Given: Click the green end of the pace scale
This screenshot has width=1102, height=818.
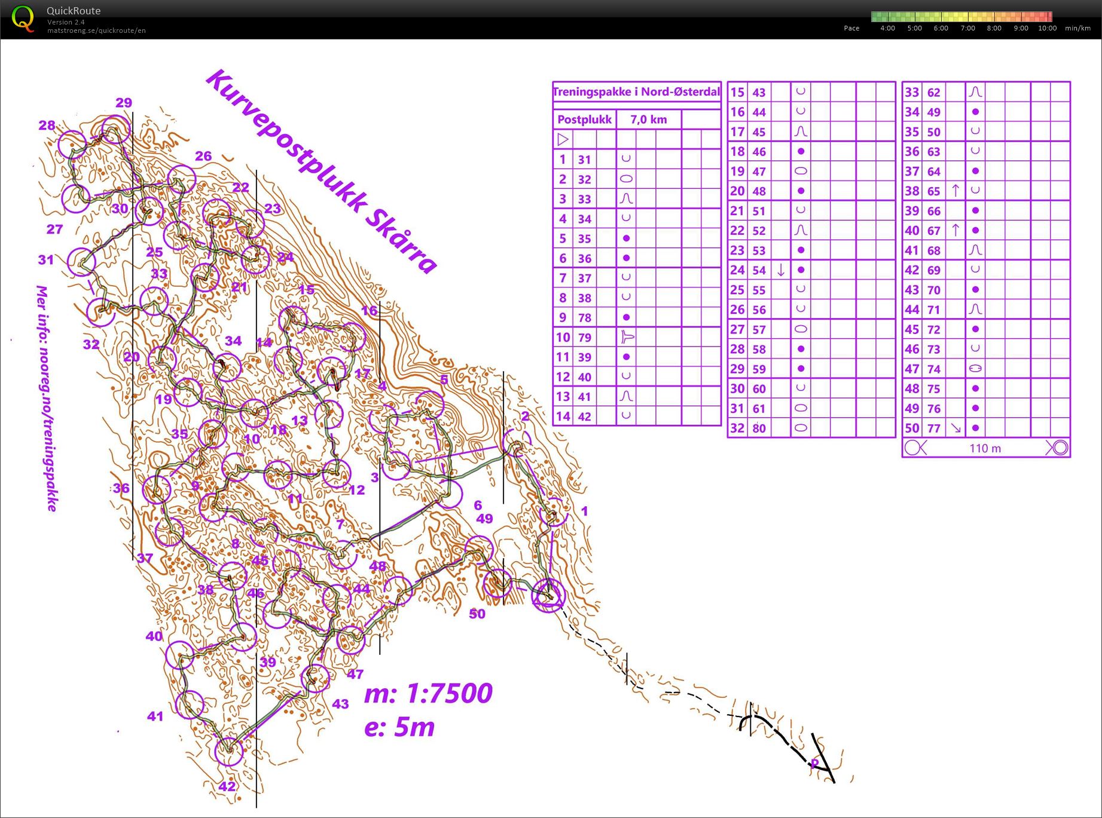Looking at the screenshot, I should pos(877,17).
